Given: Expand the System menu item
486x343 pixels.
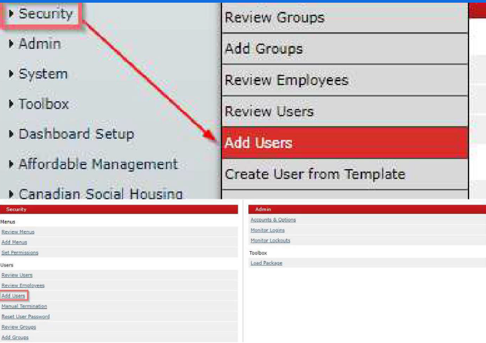Looking at the screenshot, I should click(x=42, y=74).
